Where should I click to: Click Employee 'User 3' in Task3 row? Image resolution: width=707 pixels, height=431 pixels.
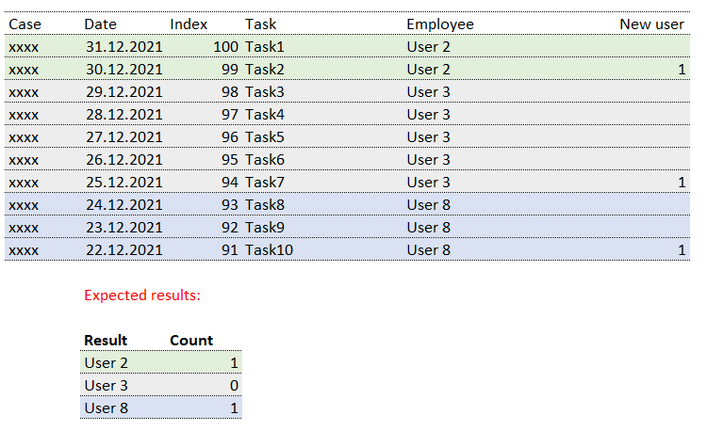(x=428, y=92)
